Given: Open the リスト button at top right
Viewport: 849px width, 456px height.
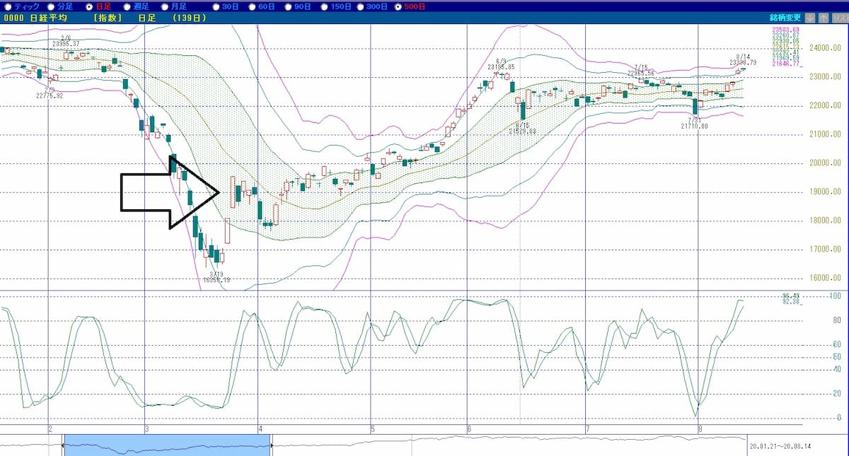Looking at the screenshot, I should [x=838, y=18].
